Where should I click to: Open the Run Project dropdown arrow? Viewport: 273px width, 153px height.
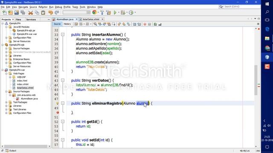(x=119, y=12)
